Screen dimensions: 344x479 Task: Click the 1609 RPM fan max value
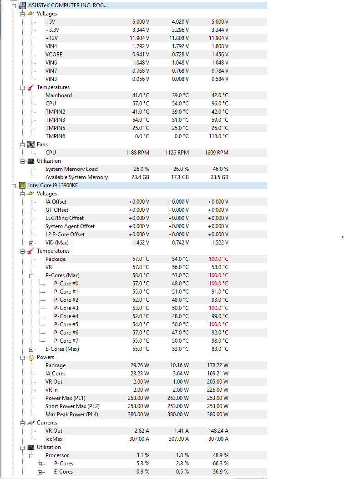[x=217, y=152]
